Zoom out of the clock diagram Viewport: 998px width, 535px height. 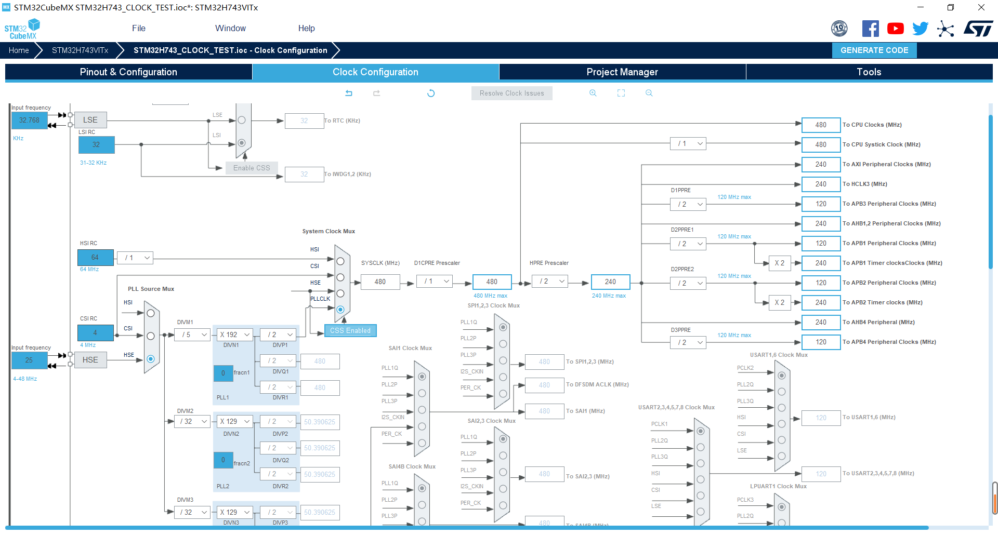[649, 93]
